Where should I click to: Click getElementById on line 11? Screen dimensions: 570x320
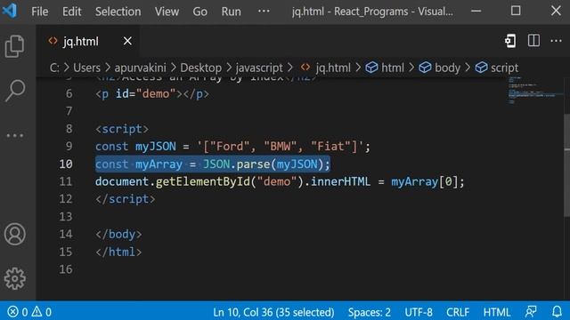point(203,181)
